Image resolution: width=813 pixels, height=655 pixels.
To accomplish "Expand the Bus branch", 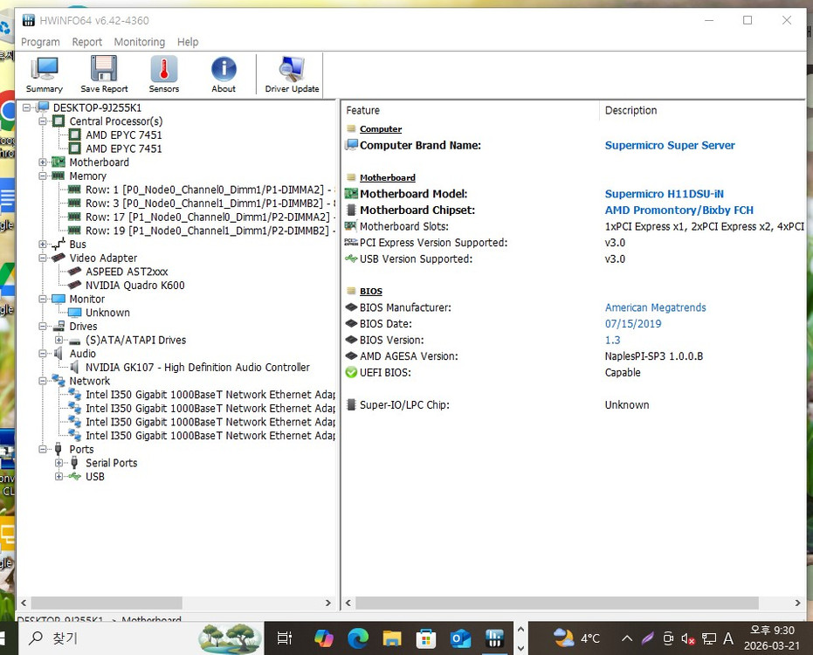I will [43, 245].
